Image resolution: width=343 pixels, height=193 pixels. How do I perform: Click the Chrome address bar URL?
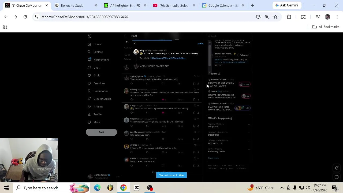point(85,17)
